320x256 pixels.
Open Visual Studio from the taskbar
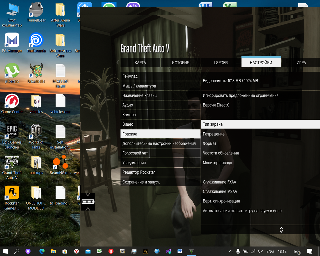pos(168,251)
